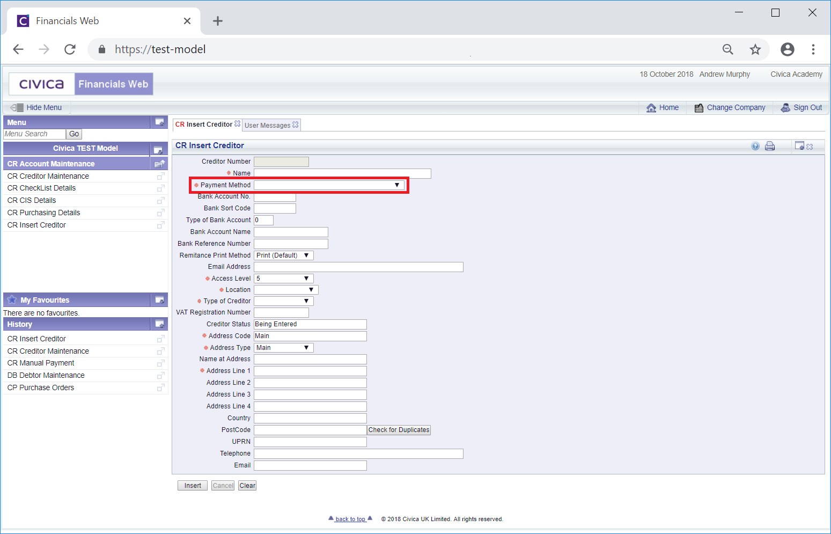831x534 pixels.
Task: Click the Hide Menu icon
Action: tap(17, 107)
